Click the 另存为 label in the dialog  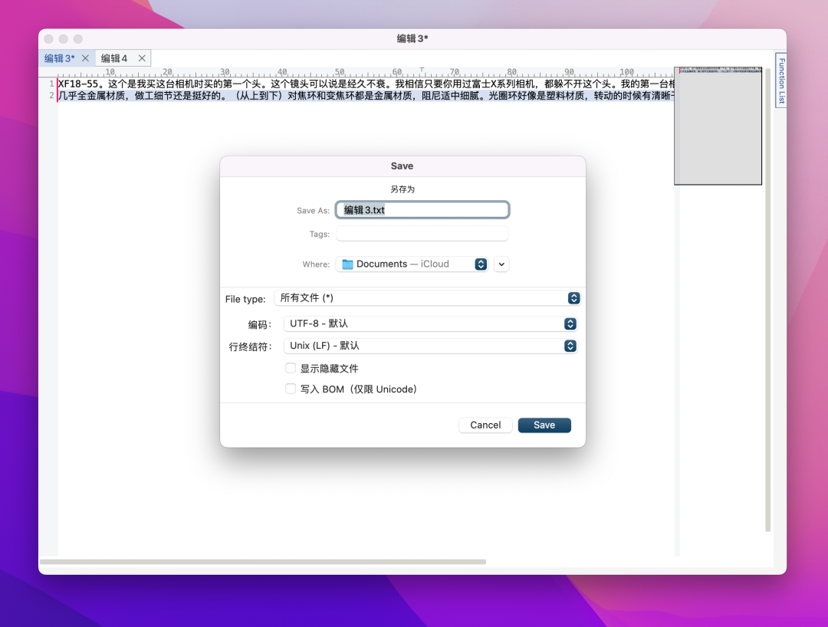click(x=402, y=189)
